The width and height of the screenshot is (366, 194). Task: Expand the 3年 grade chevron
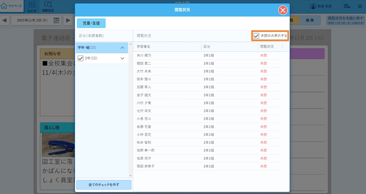click(x=122, y=58)
